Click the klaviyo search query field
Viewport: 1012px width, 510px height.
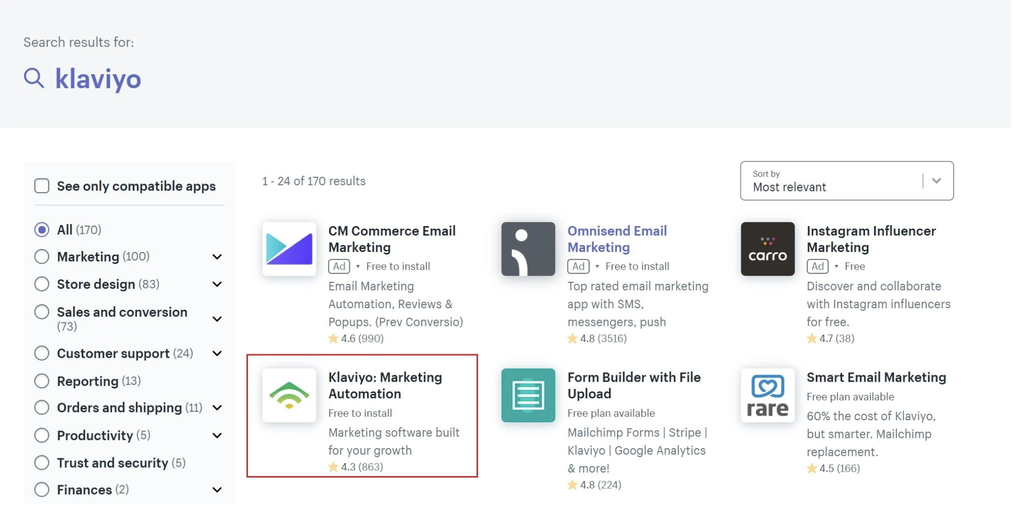[x=98, y=79]
